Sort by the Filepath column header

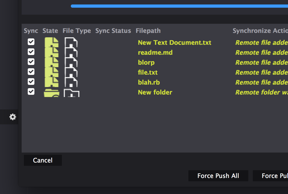148,31
